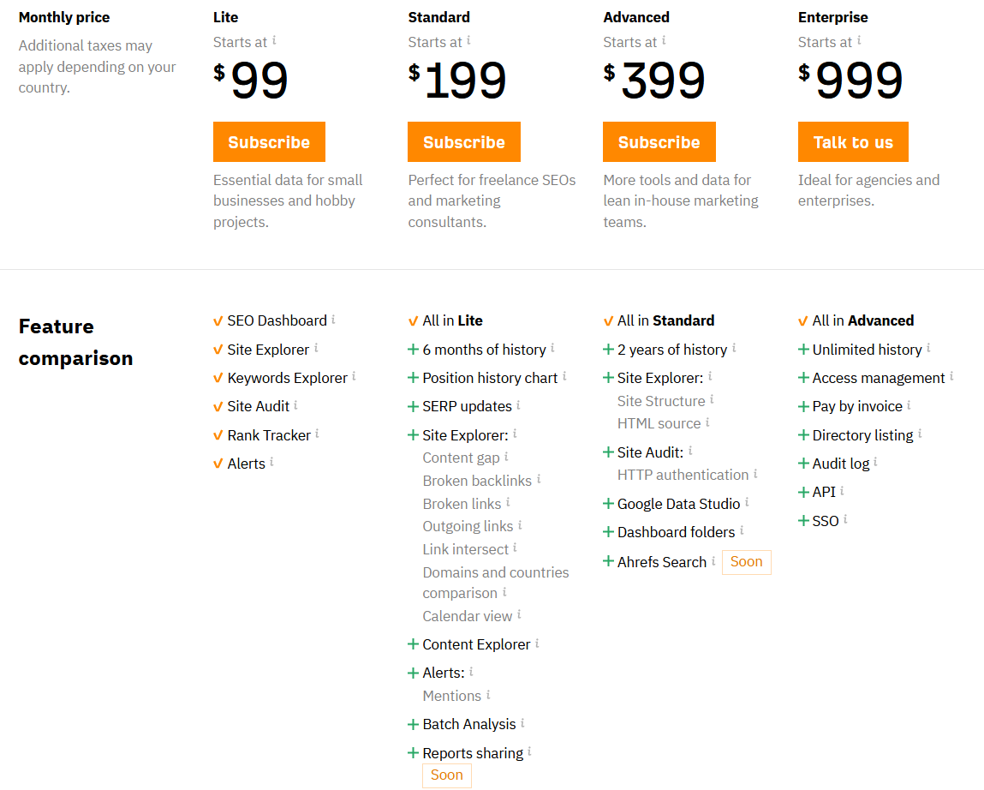Click info icon next to Lite 'Starts at'
The image size is (984, 790).
[x=274, y=41]
